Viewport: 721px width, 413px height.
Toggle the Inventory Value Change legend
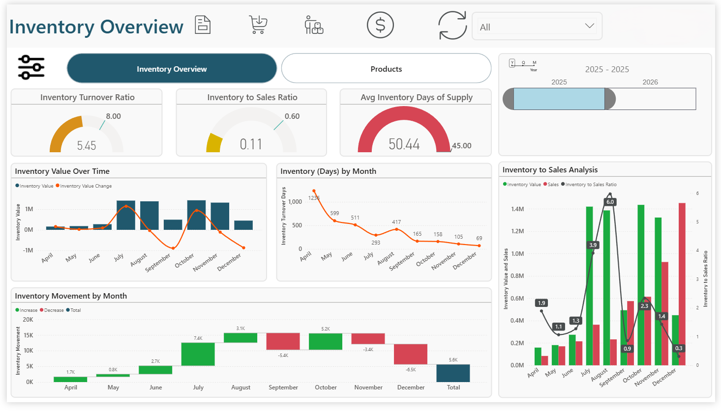coord(85,186)
